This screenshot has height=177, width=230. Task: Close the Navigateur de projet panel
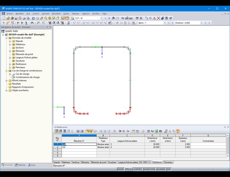coord(50,27)
